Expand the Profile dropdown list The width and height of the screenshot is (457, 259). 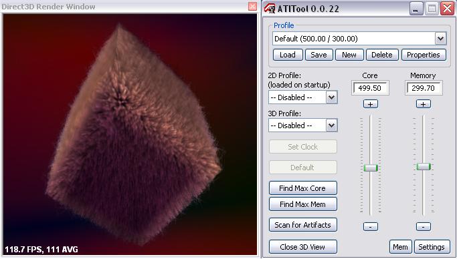[440, 38]
